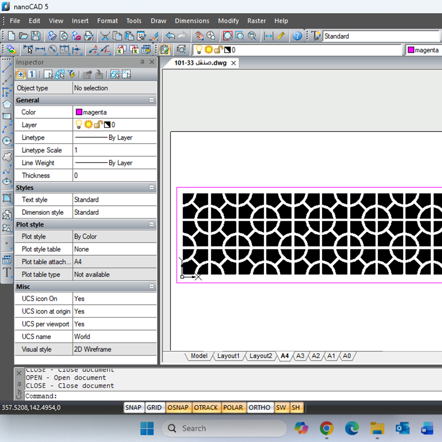Viewport: 442px width, 442px height.
Task: Close the 101-33 drawing tab
Action: coord(233,63)
